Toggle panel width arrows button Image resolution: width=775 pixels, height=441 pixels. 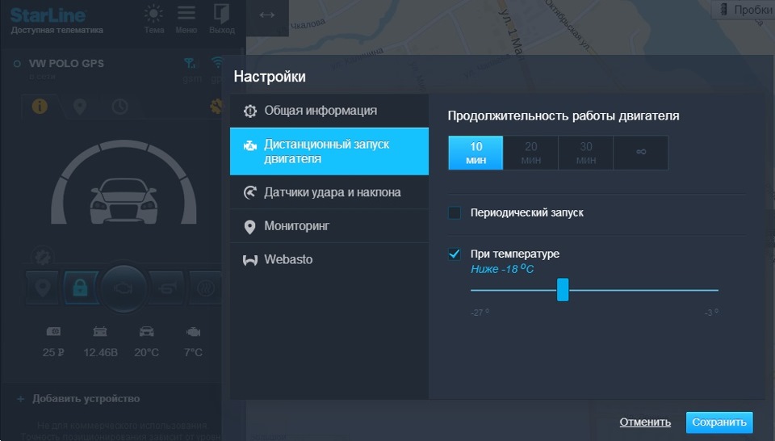(267, 15)
